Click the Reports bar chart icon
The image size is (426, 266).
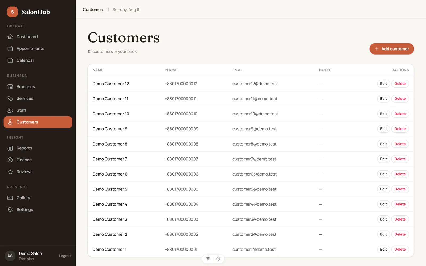point(10,148)
